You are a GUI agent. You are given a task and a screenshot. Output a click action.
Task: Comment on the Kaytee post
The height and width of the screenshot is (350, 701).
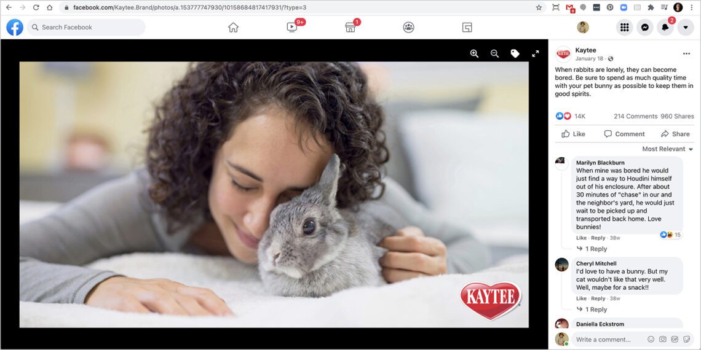(625, 134)
